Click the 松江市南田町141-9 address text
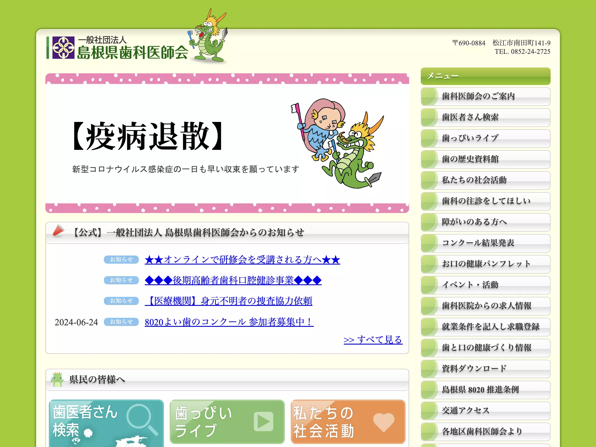Viewport: 596px width, 447px height. (x=521, y=43)
